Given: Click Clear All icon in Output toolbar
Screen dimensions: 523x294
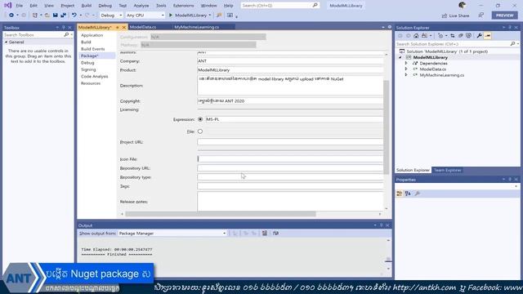Looking at the screenshot, I should tap(265, 234).
